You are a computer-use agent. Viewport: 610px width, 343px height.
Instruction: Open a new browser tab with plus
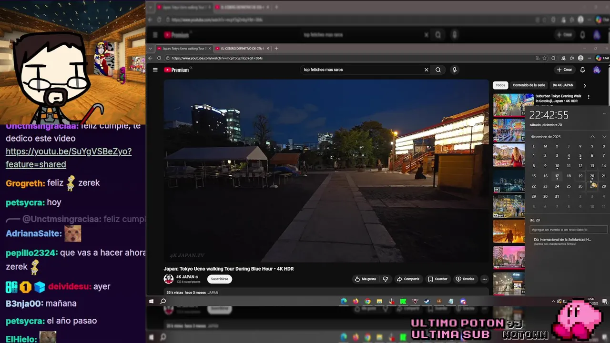(276, 49)
